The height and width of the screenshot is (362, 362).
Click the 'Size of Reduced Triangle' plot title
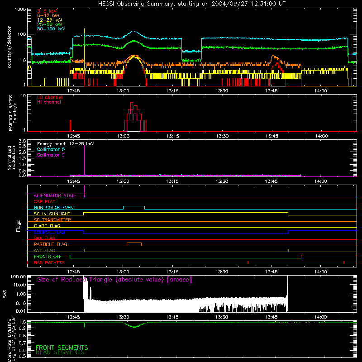tap(114, 280)
